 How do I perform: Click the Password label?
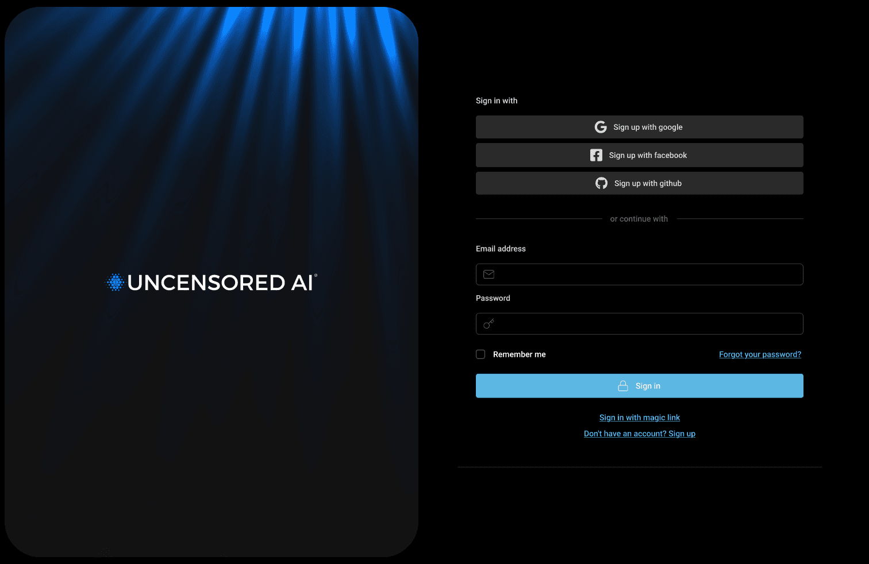coord(493,298)
